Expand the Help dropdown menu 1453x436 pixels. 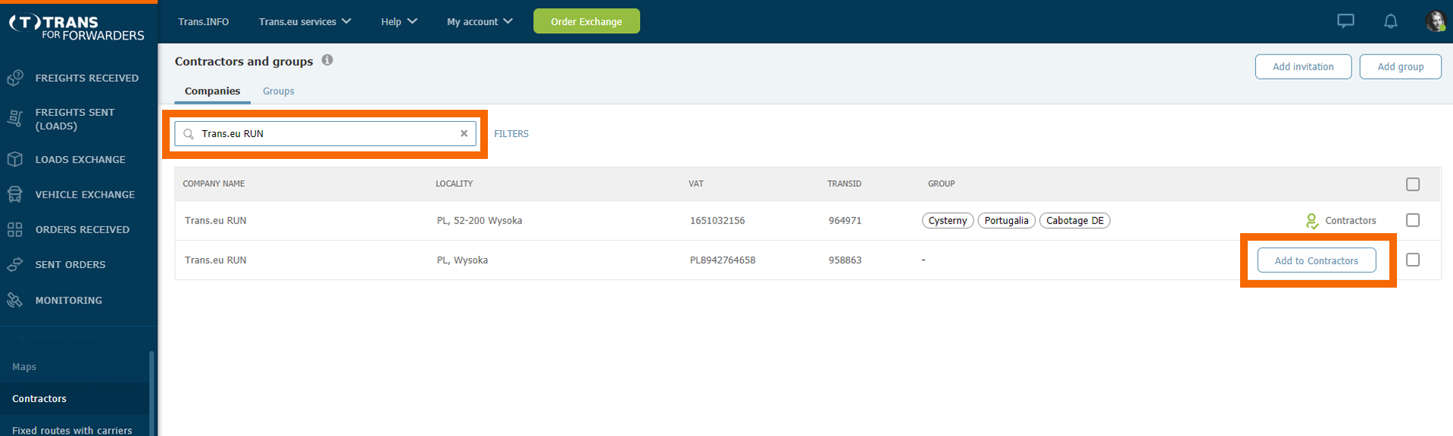(x=399, y=21)
